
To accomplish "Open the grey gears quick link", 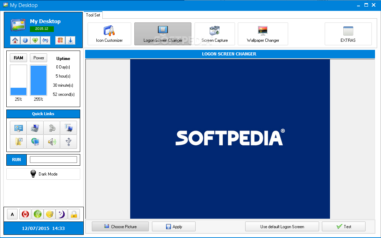I will pyautogui.click(x=52, y=128).
